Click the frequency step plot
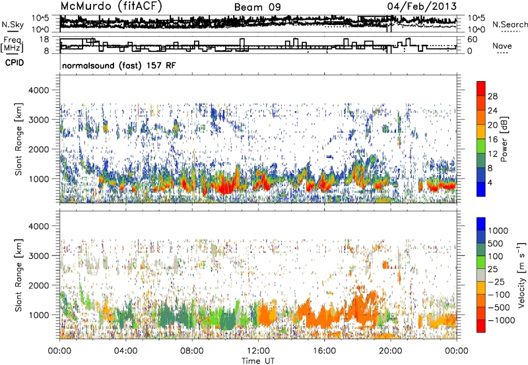 click(x=258, y=45)
